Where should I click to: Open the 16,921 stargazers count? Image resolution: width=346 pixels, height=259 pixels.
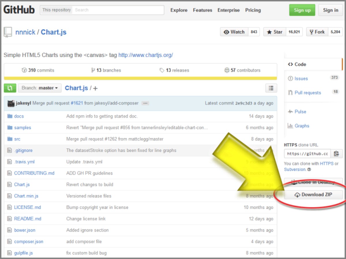coord(294,32)
